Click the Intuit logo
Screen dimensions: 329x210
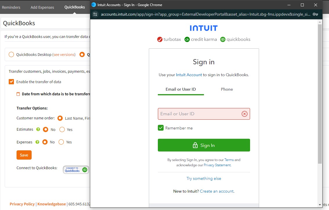tap(204, 28)
